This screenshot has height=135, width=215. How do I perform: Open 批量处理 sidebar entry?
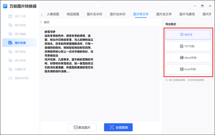pyautogui.click(x=20, y=69)
